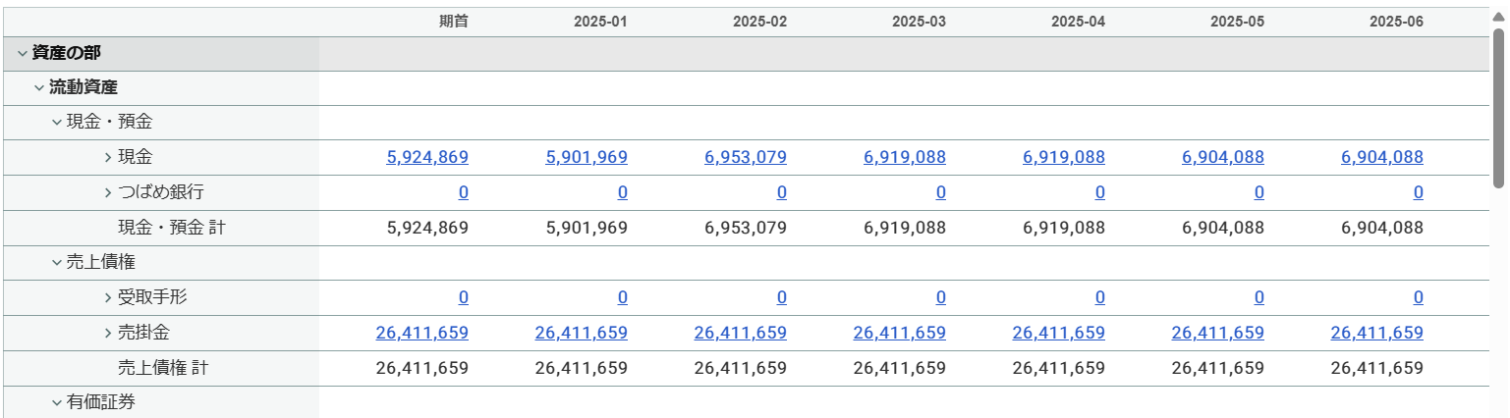The image size is (1510, 418).
Task: Open 受取手形 2025-06 zero balance
Action: tap(1419, 297)
